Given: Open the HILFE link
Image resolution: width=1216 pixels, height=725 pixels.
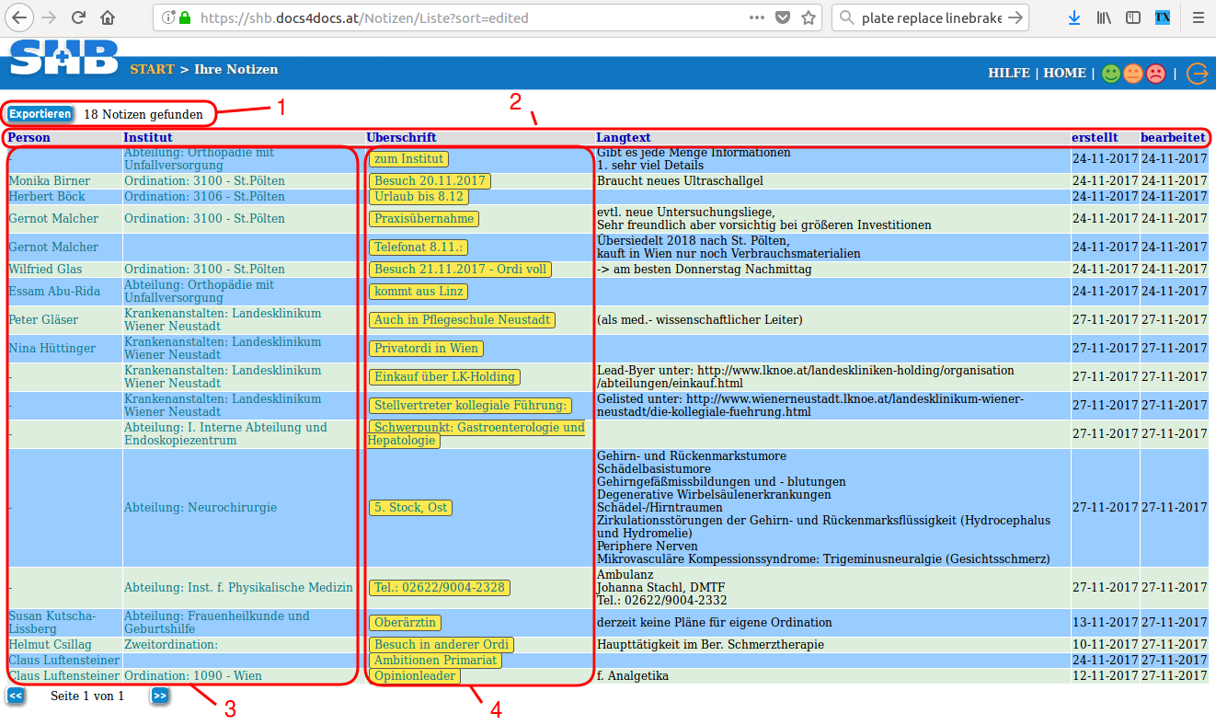Looking at the screenshot, I should coord(1008,73).
